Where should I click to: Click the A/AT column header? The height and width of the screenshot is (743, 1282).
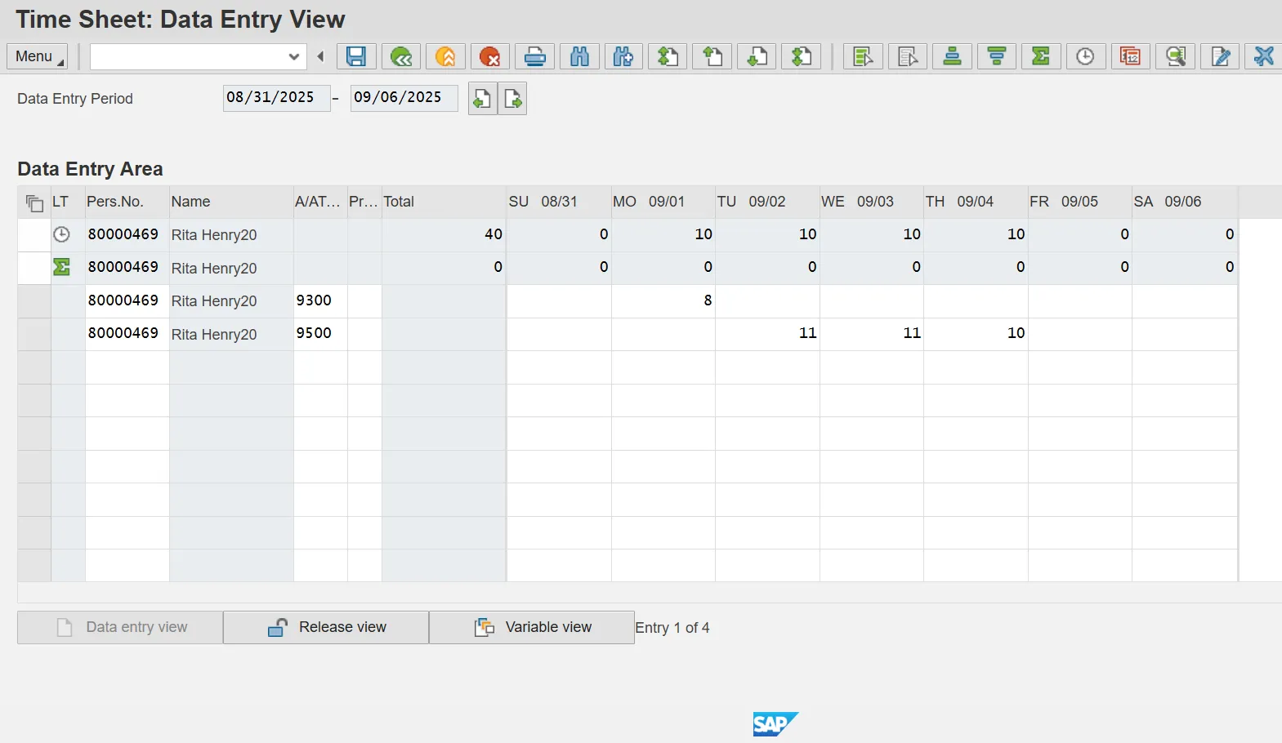click(x=320, y=202)
